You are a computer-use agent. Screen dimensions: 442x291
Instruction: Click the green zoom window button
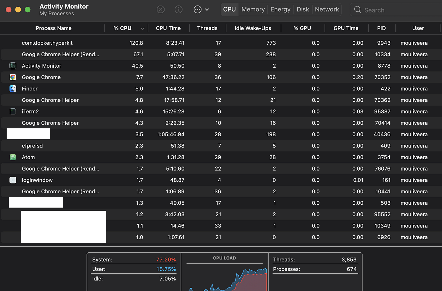click(x=27, y=9)
